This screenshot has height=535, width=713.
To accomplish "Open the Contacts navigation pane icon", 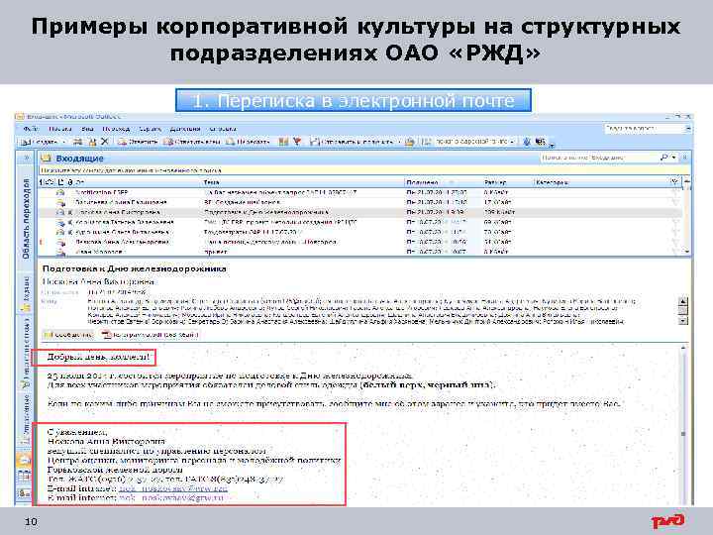I will coord(24,492).
